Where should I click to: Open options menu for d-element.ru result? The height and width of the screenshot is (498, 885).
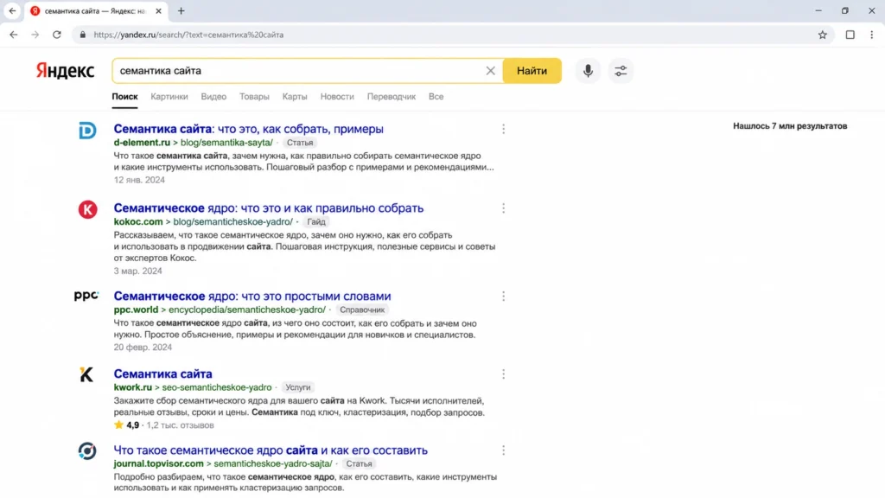(x=503, y=130)
